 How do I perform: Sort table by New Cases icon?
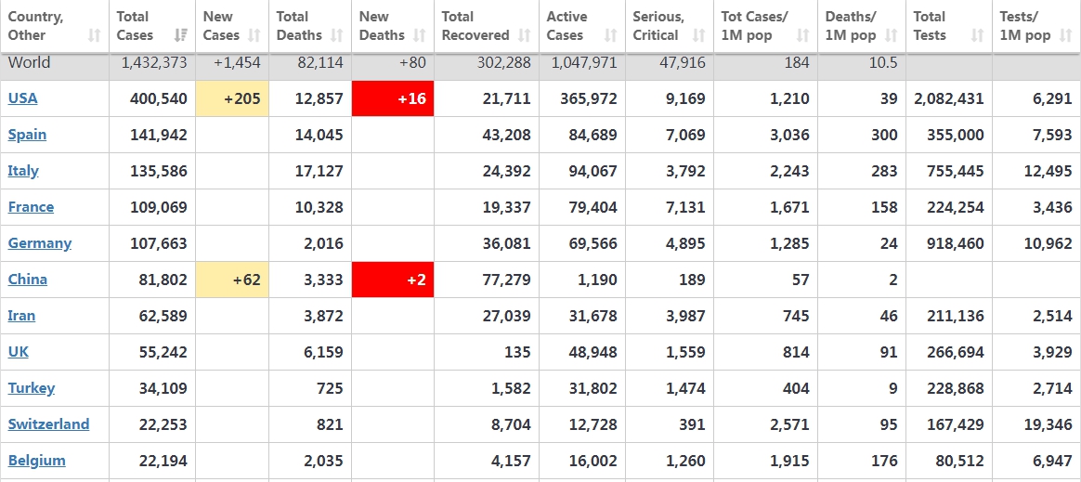point(254,35)
